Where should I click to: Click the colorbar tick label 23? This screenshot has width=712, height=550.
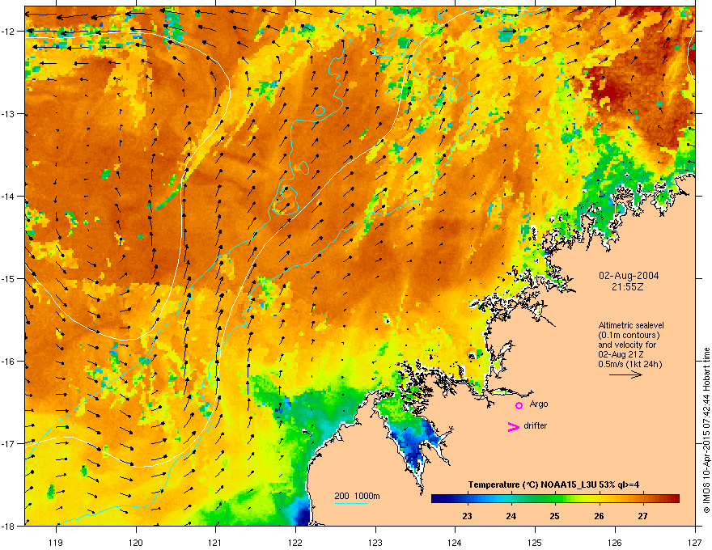tap(468, 516)
